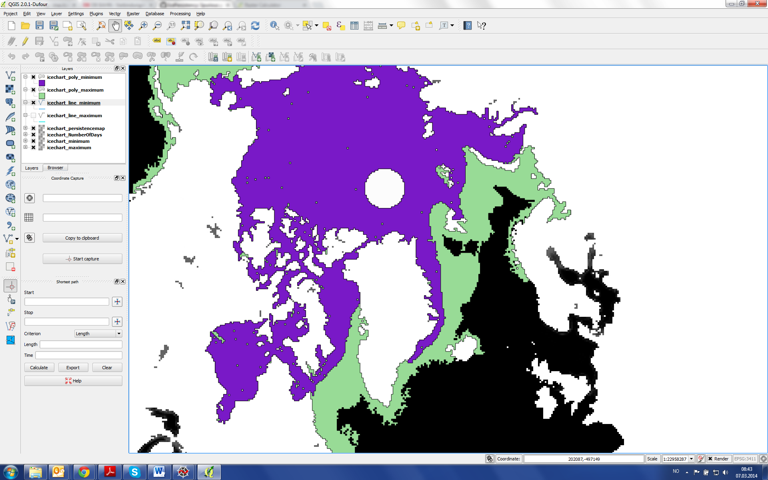The height and width of the screenshot is (480, 768).
Task: Open Shortest path Help button
Action: click(x=73, y=381)
